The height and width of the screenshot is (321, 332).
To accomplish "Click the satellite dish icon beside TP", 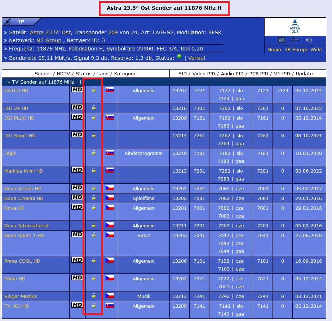I will pos(9,22).
